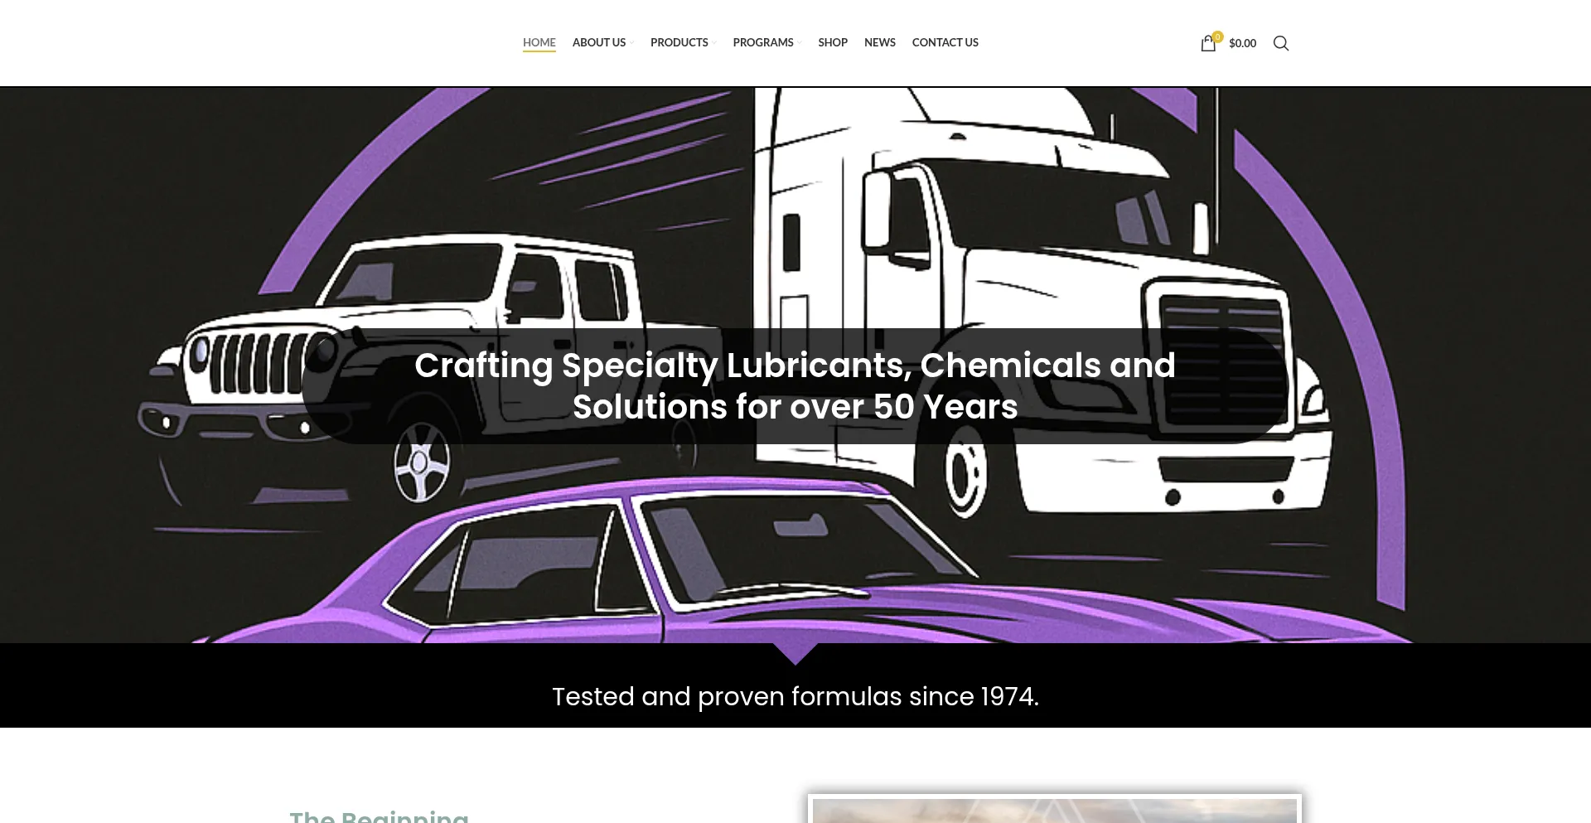Click the search magnifier icon
Viewport: 1591px width, 823px height.
(x=1281, y=43)
